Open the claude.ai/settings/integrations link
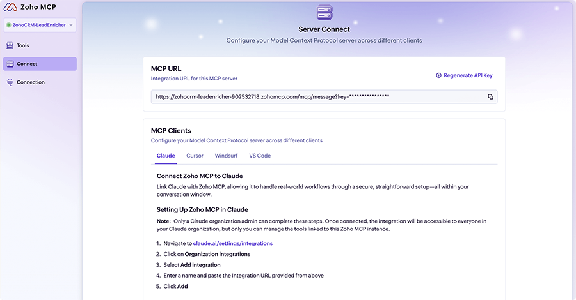The image size is (576, 300). [233, 243]
